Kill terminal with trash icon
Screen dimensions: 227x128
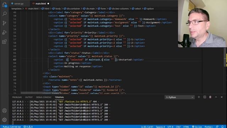point(210,97)
